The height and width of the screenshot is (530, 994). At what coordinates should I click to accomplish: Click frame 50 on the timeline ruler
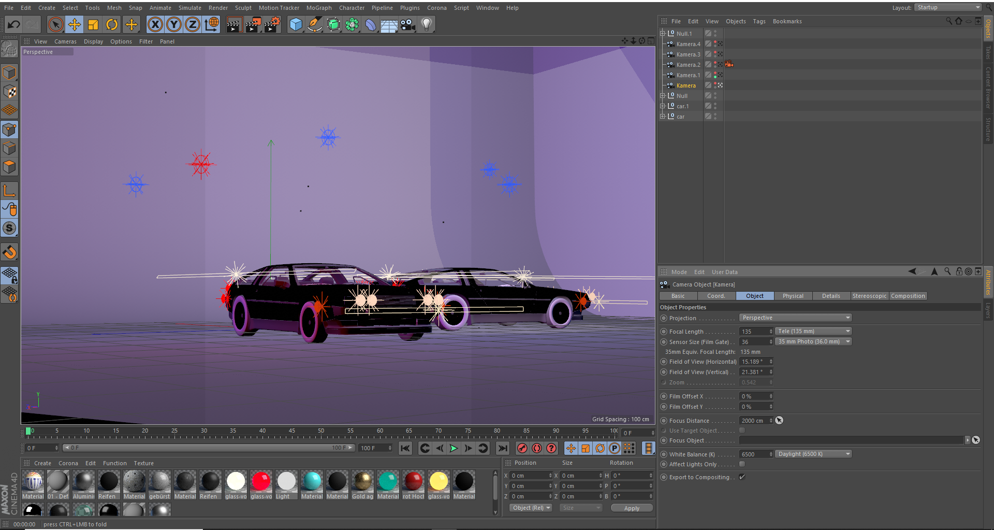coord(321,432)
